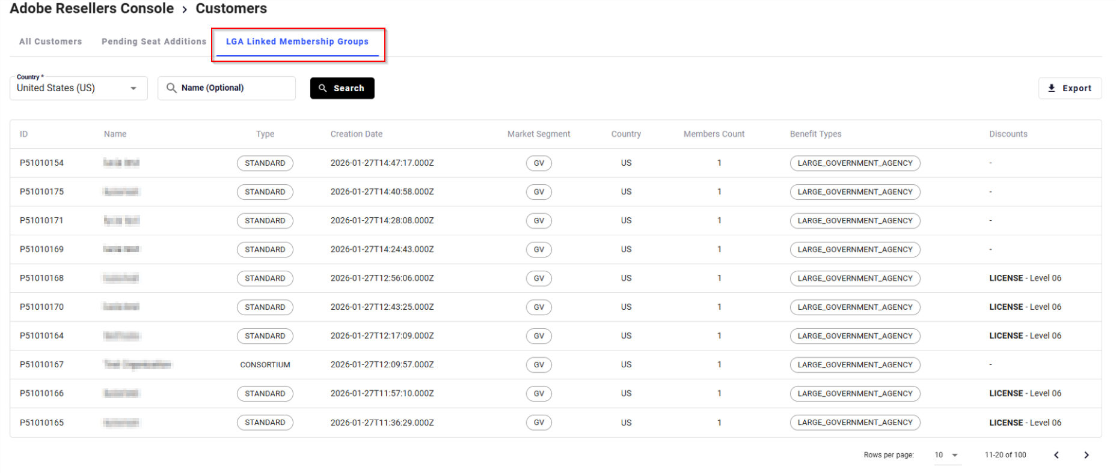
Task: Click the Export download icon
Action: pos(1052,88)
